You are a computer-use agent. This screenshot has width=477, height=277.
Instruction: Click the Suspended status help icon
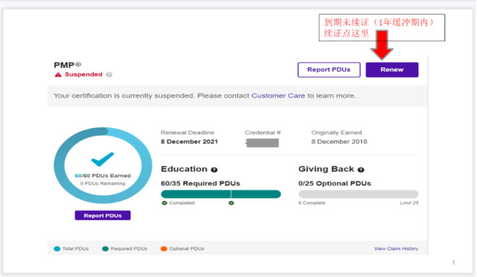point(109,74)
